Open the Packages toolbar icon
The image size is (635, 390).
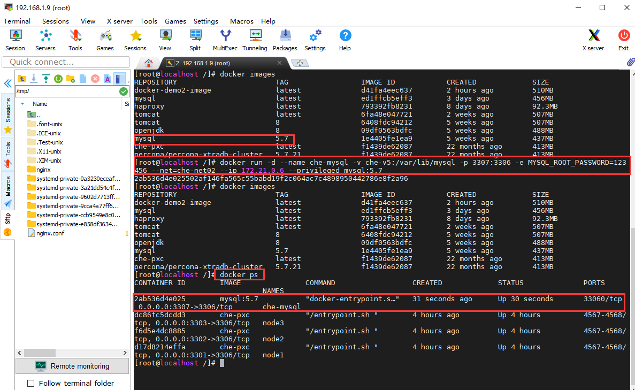point(285,40)
